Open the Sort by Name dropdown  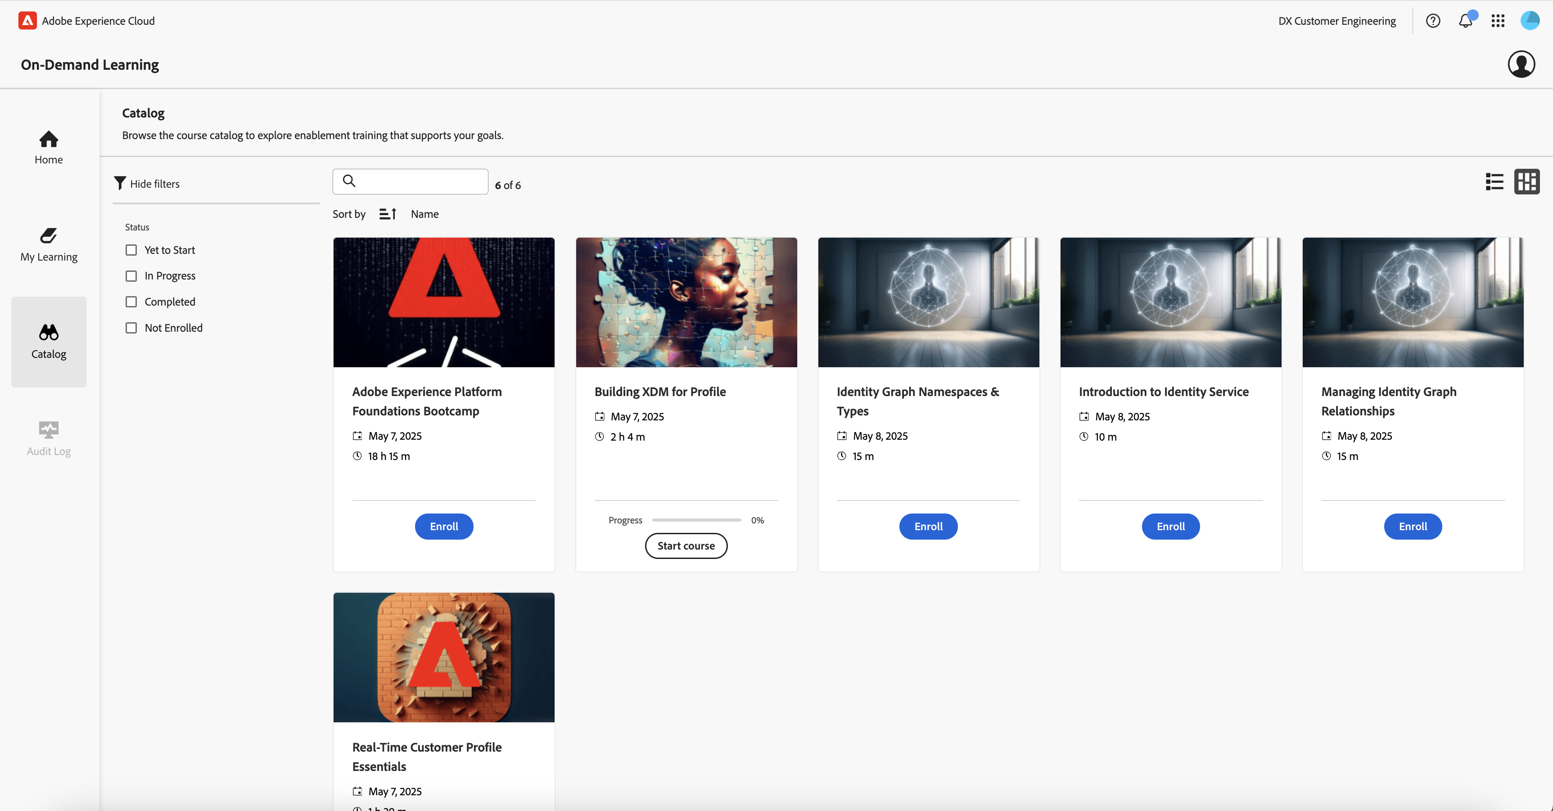(424, 214)
